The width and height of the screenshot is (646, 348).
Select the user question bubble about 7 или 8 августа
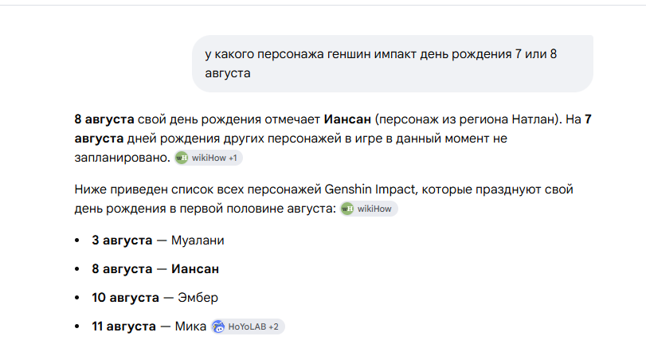click(x=392, y=64)
